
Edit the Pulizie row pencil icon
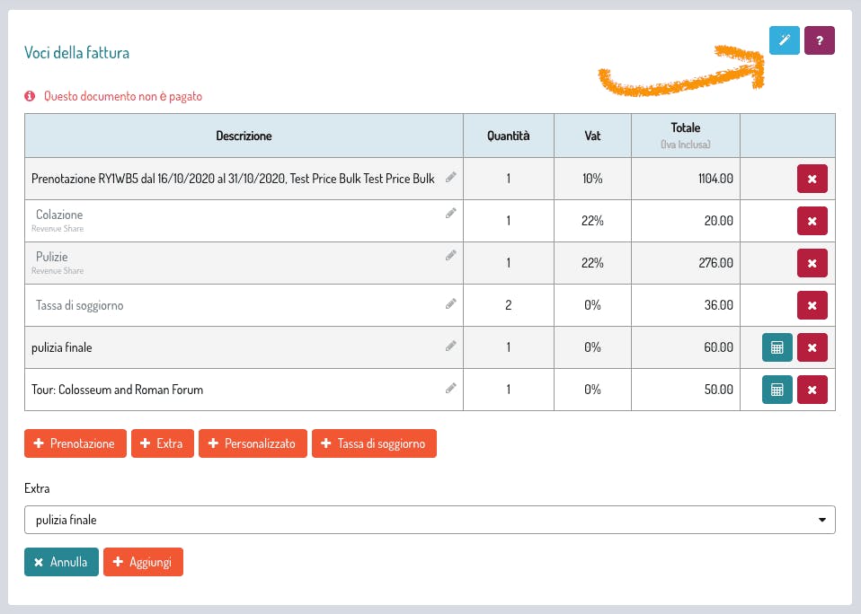coord(451,256)
